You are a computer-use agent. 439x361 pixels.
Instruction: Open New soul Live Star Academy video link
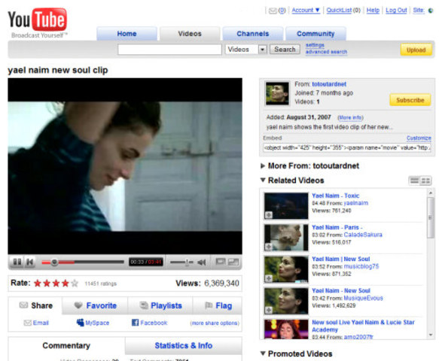363,326
